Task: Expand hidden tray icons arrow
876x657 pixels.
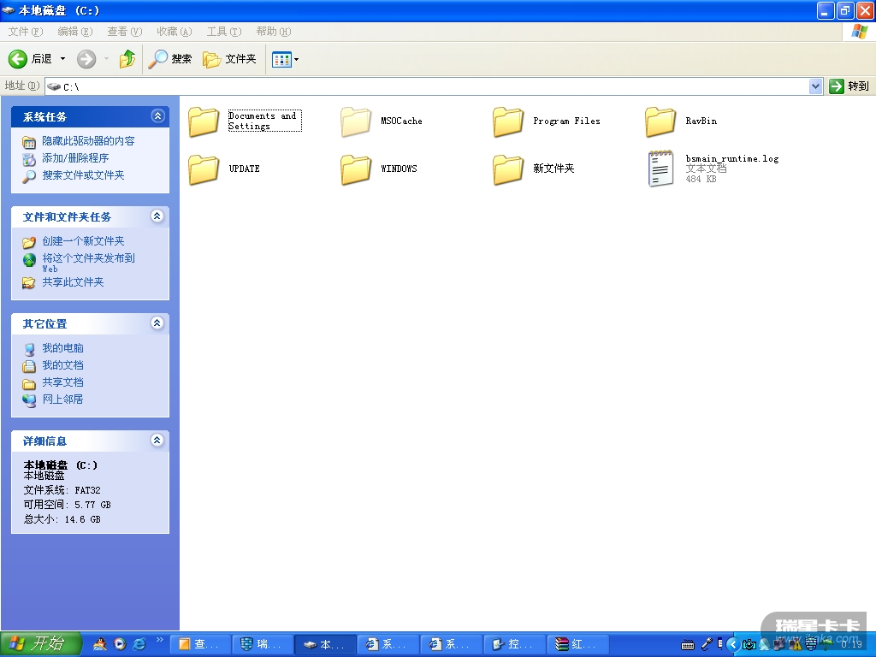Action: tap(733, 644)
